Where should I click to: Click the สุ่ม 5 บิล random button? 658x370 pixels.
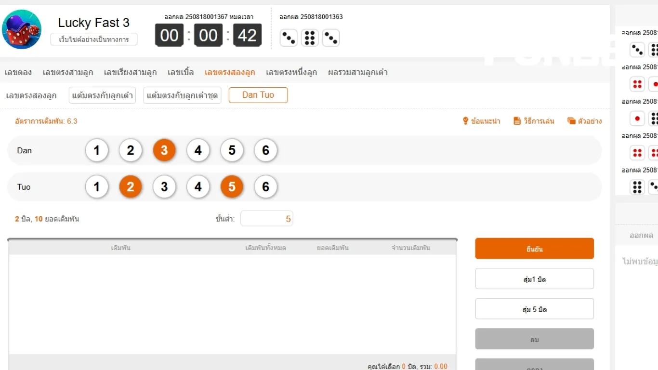point(534,309)
